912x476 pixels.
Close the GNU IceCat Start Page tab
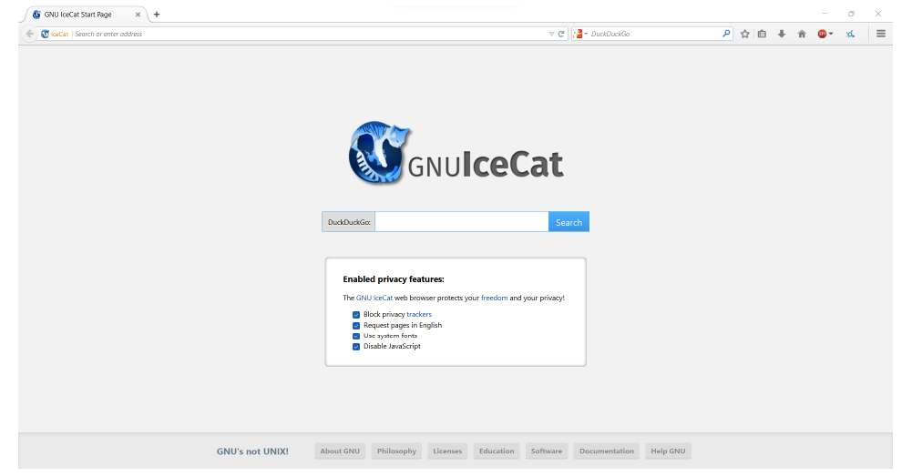[x=138, y=15]
